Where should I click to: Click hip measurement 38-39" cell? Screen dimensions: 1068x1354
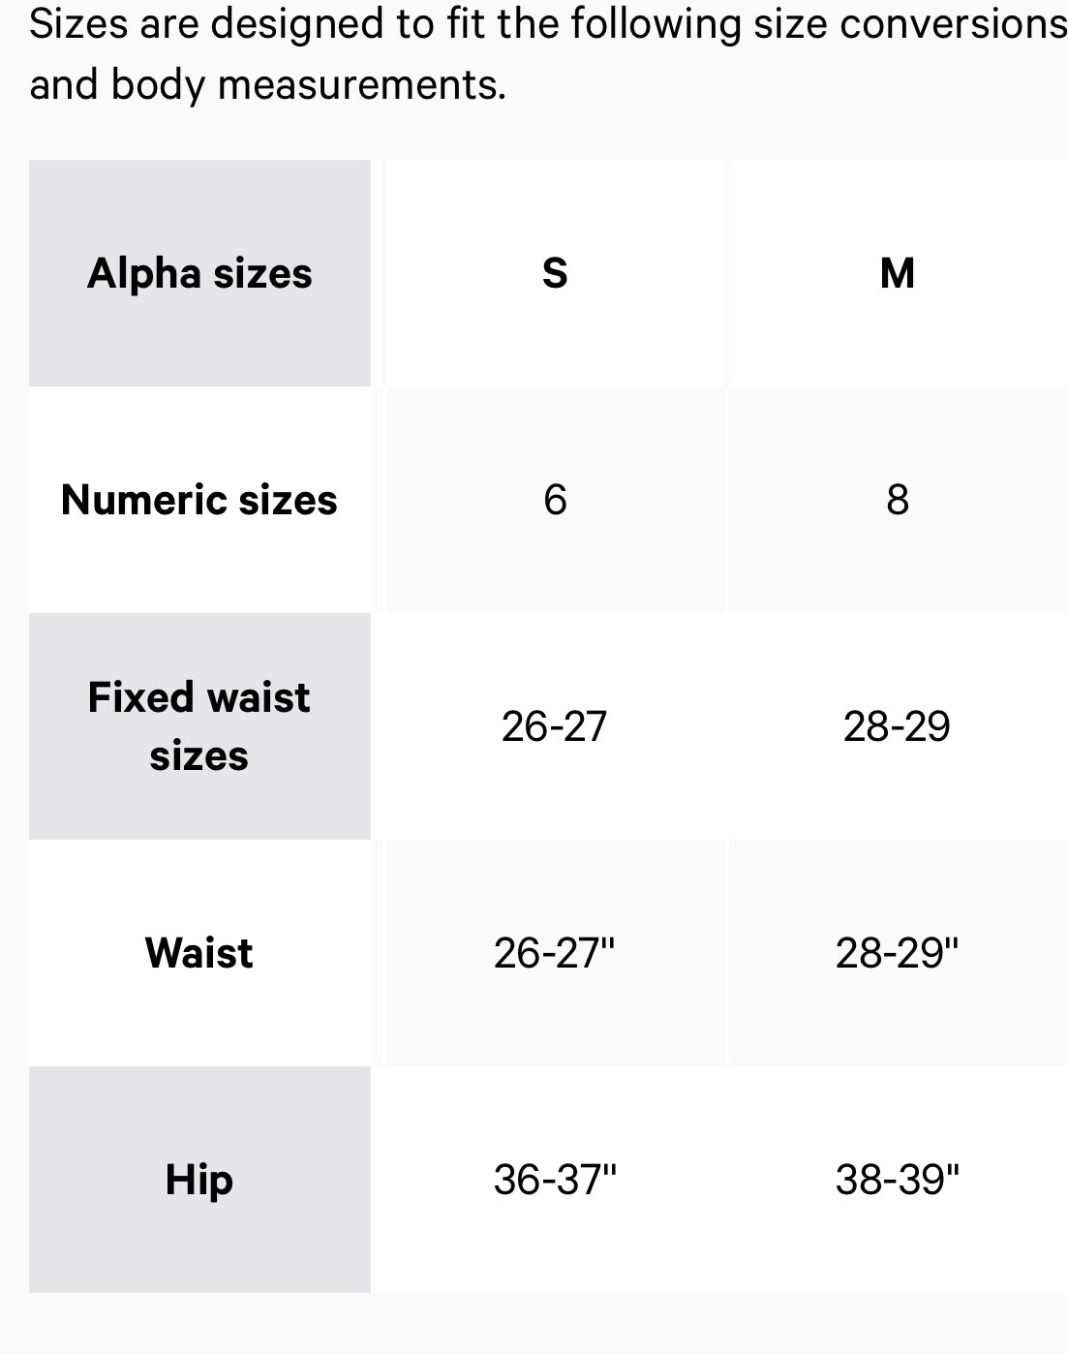tap(898, 1180)
